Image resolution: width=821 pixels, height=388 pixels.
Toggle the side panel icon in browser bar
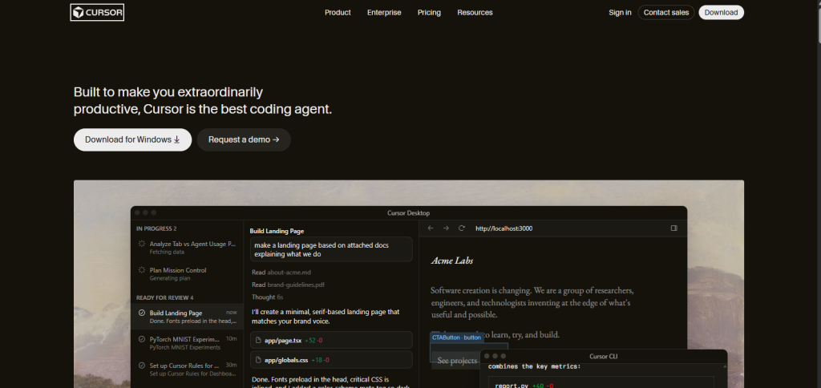tap(673, 228)
